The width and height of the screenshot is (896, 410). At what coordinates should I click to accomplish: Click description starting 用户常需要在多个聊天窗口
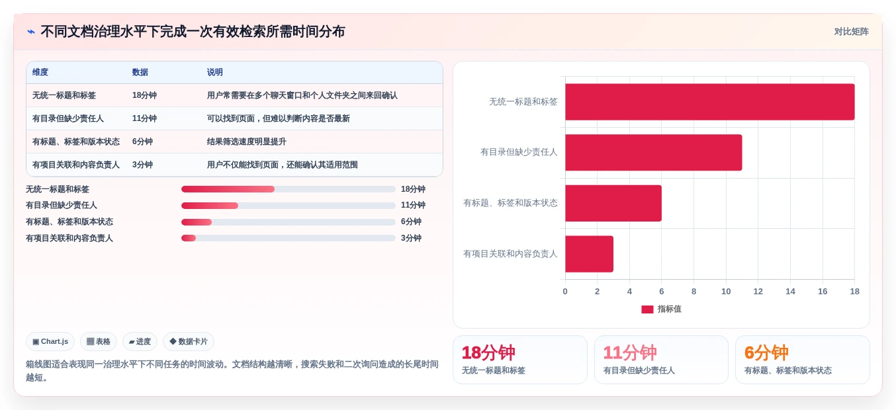pyautogui.click(x=302, y=96)
